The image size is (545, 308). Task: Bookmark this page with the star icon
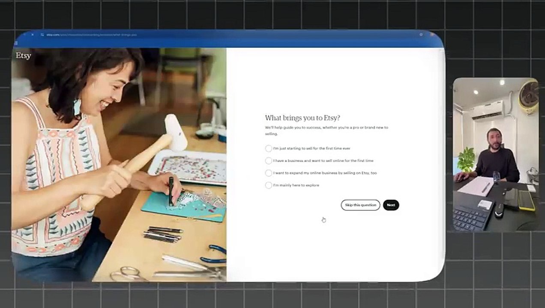pyautogui.click(x=421, y=34)
